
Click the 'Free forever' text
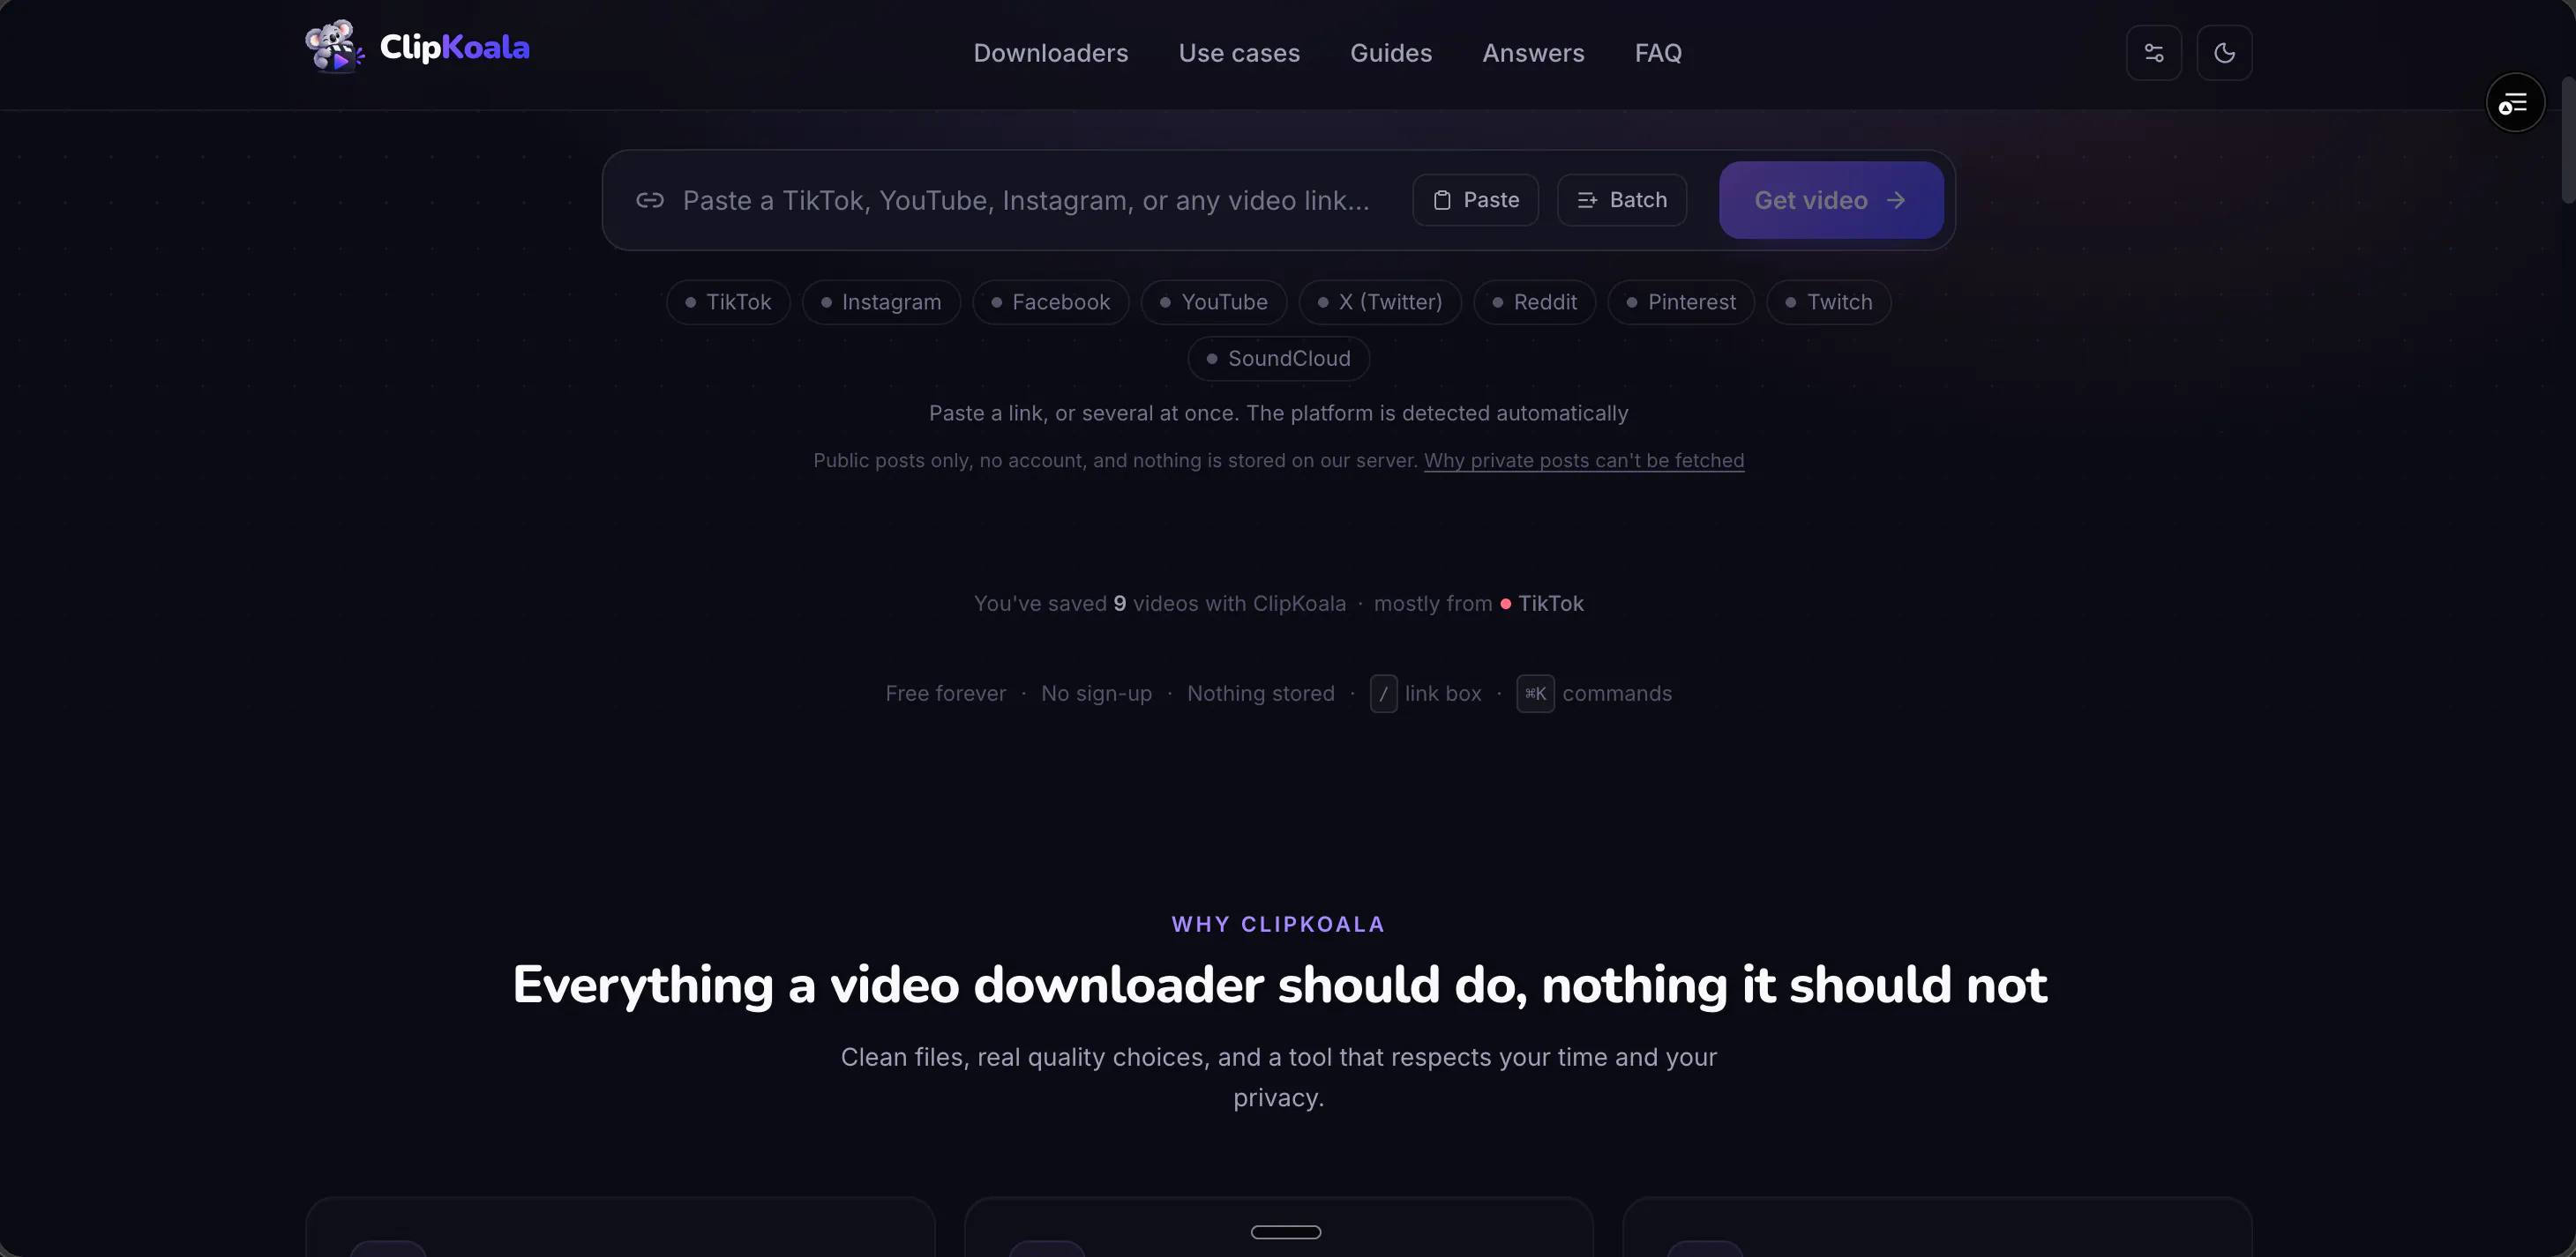coord(945,694)
